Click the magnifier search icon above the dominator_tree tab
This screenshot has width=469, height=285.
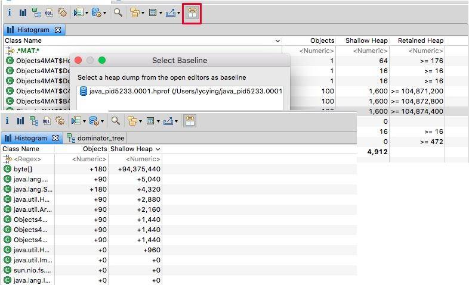pos(116,121)
